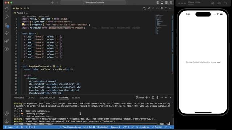Click the feedback icon in status bar

point(166,127)
